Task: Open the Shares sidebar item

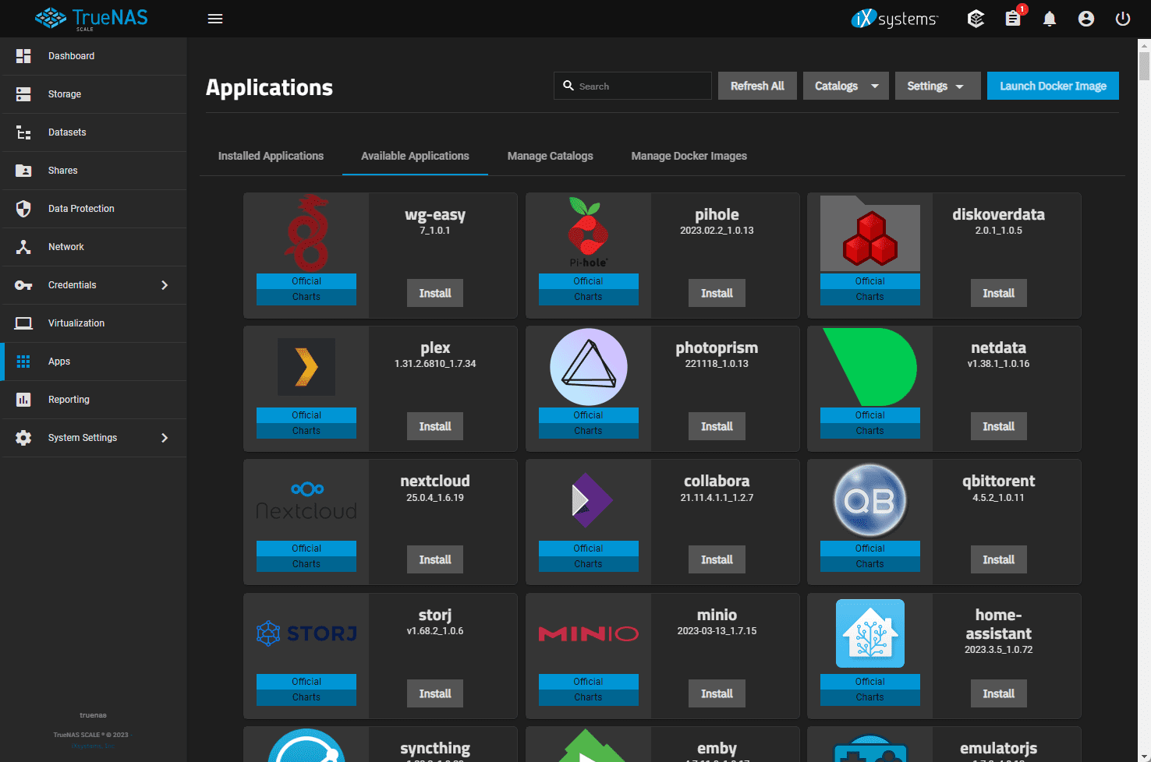Action: coord(94,171)
